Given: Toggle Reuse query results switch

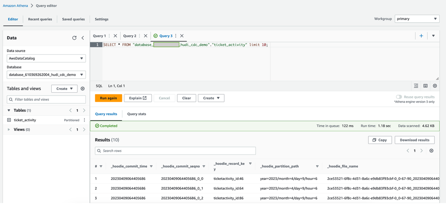Looking at the screenshot, I should point(399,97).
